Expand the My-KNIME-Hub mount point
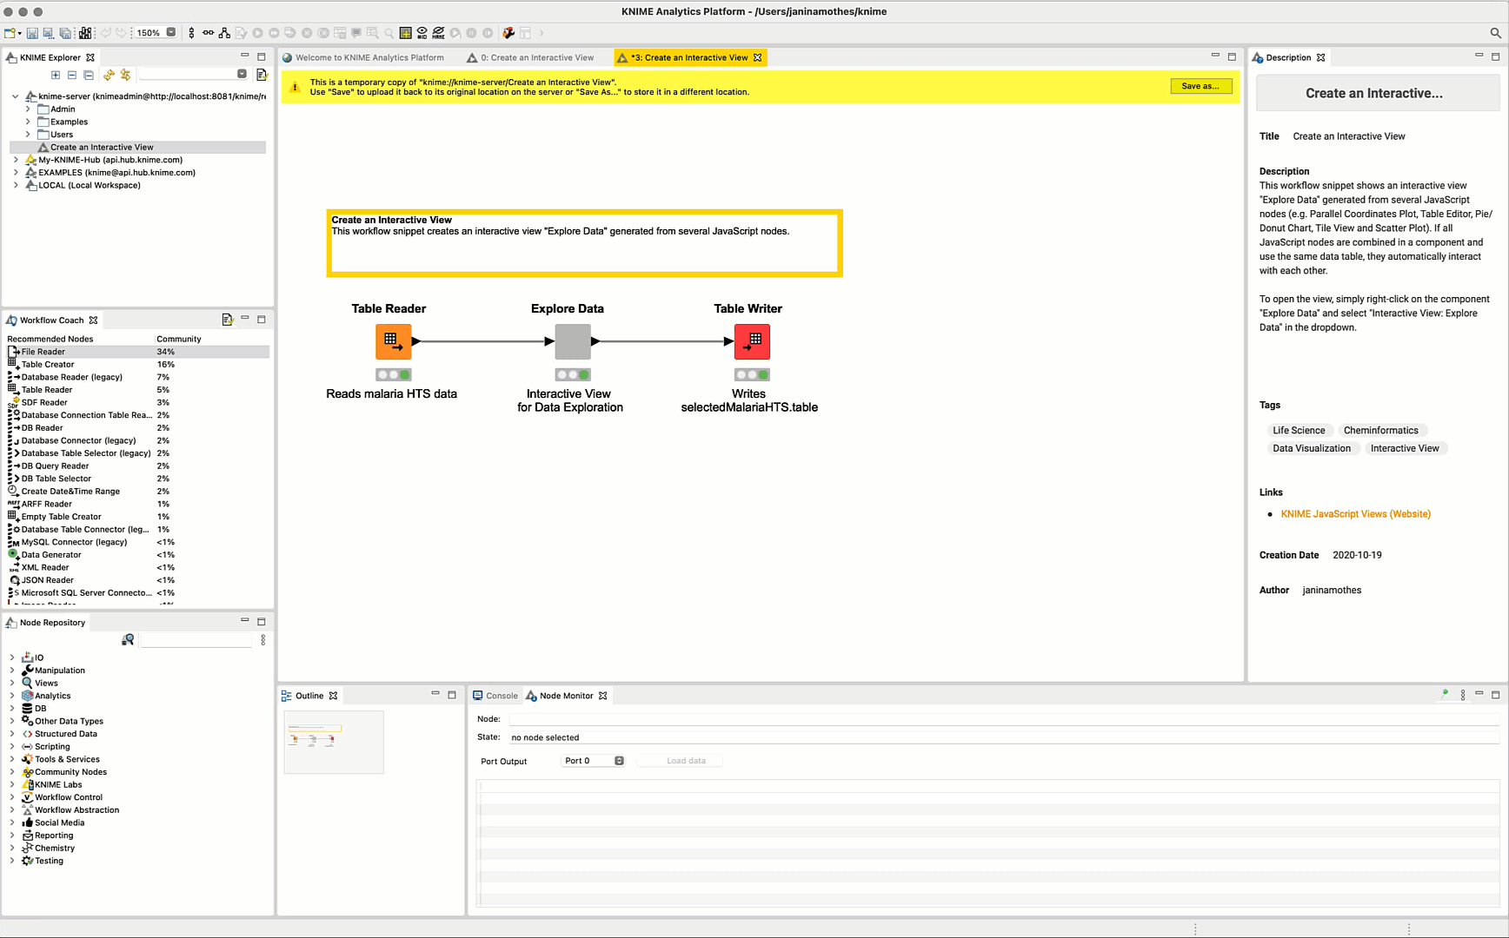 (x=15, y=160)
